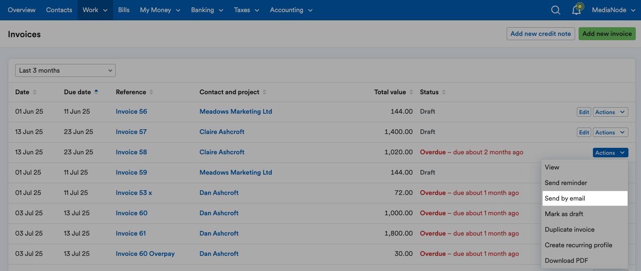The width and height of the screenshot is (641, 271).
Task: Open Claire Ashcroft contact for Invoice 58
Action: 222,152
